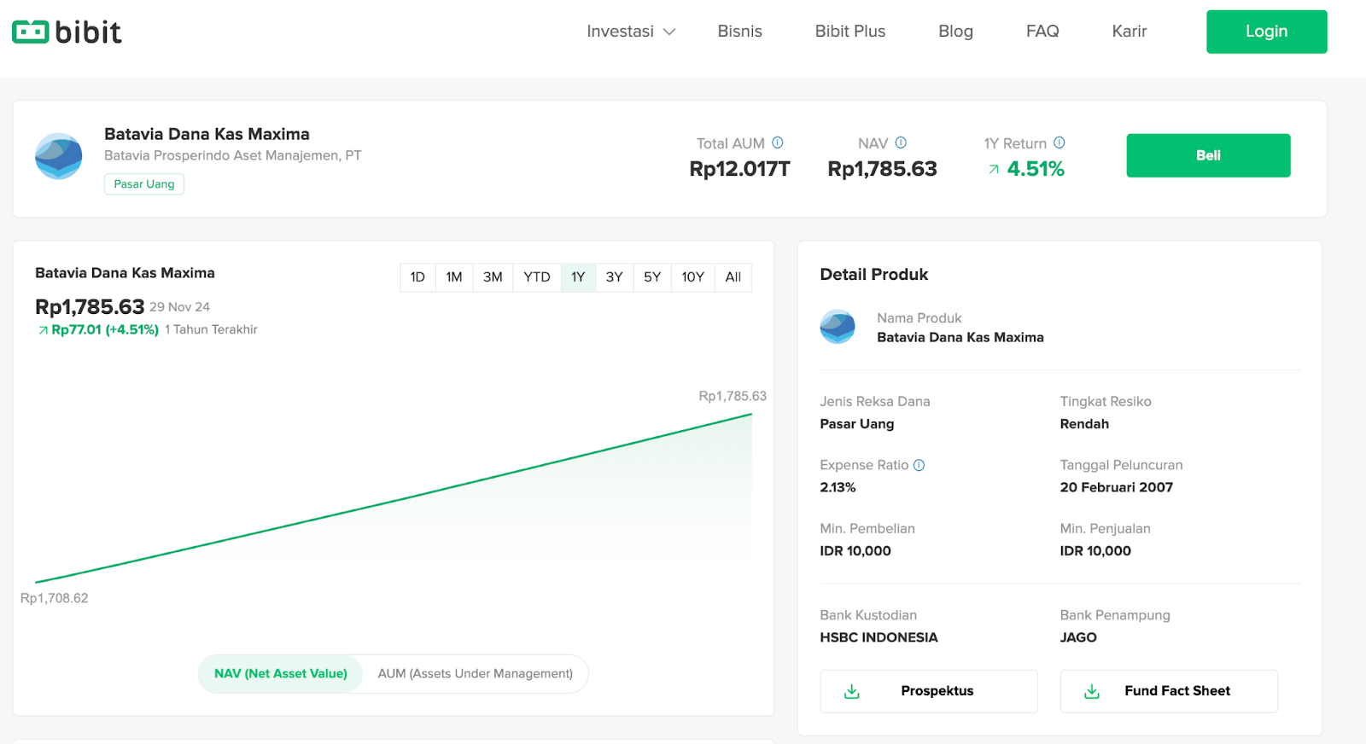Click the Total AUM info icon
1366x744 pixels.
(778, 142)
